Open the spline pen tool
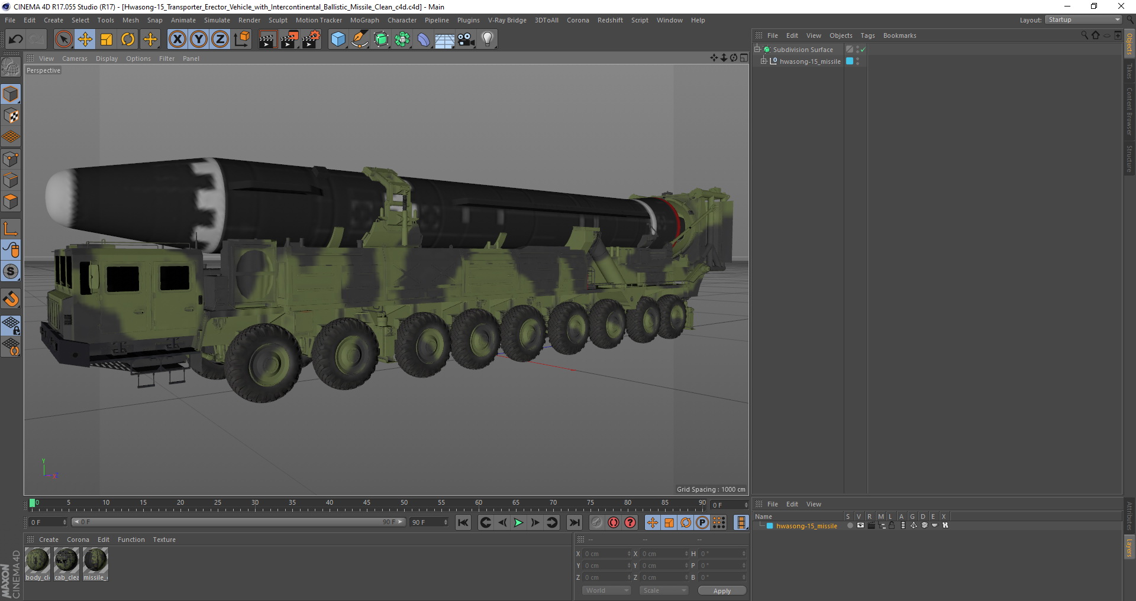This screenshot has width=1136, height=601. pyautogui.click(x=360, y=40)
